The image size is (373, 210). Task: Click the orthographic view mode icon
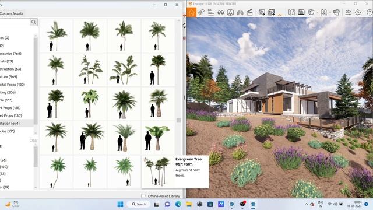pos(323,12)
